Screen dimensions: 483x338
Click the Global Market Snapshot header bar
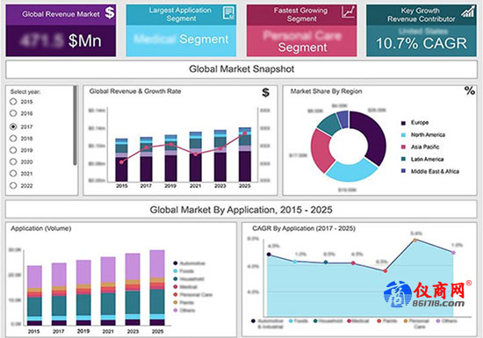pos(241,69)
